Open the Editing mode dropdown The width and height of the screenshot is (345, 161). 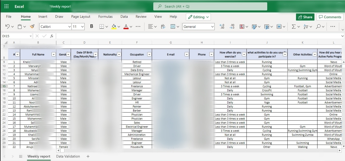click(x=198, y=17)
